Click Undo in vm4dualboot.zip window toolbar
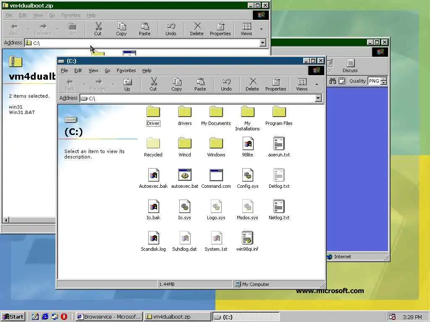Image resolution: width=430 pixels, height=322 pixels. 171,29
